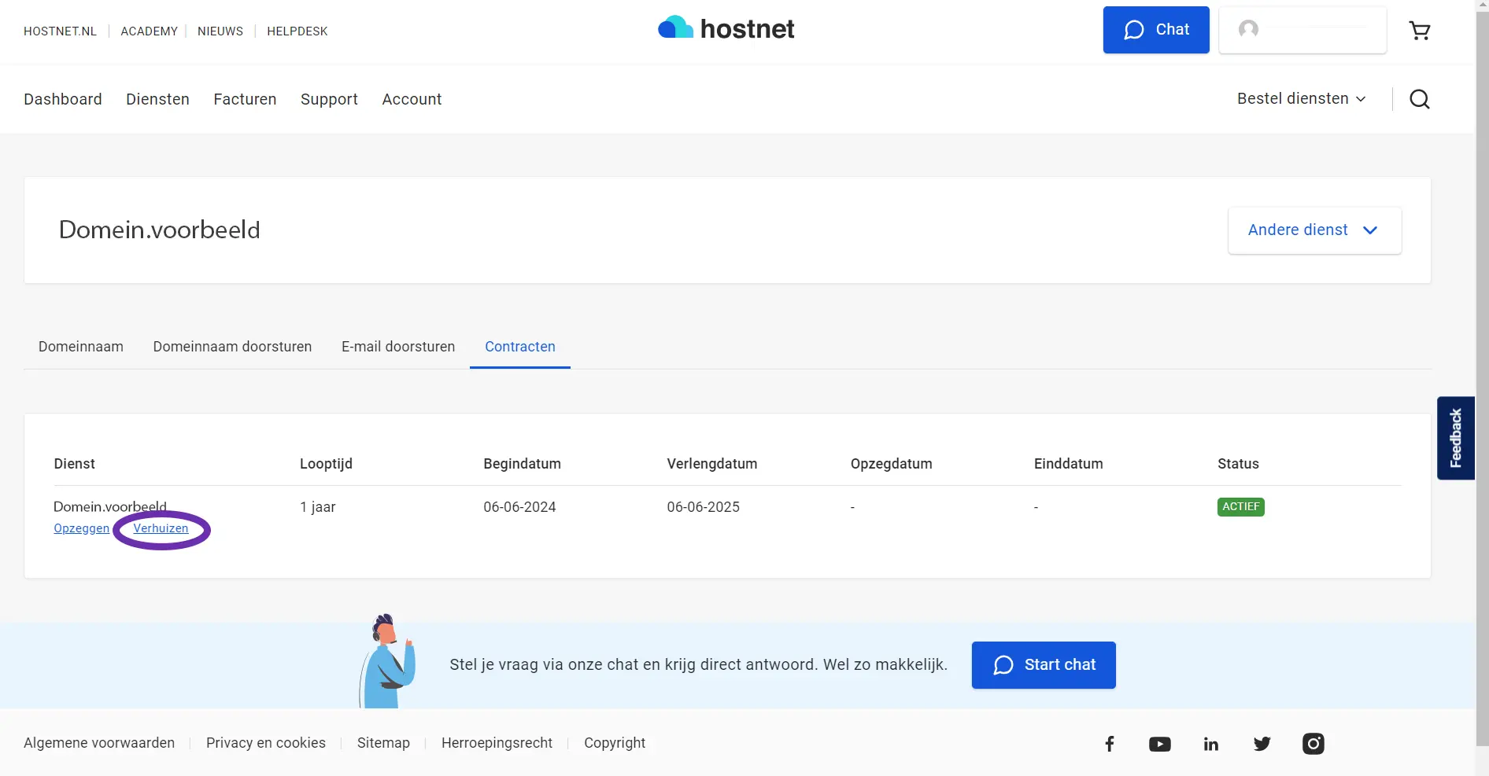Go to Dashboard in main navigation
1489x776 pixels.
pos(63,99)
